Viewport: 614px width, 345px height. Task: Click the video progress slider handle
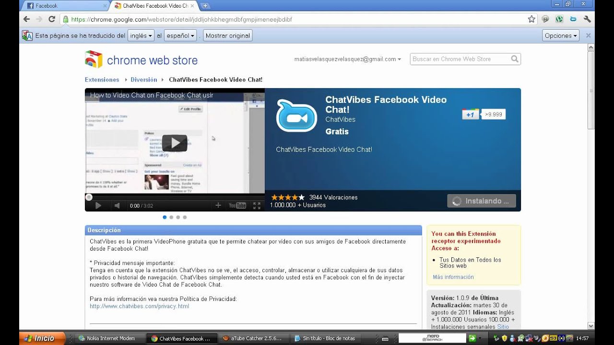tap(89, 197)
